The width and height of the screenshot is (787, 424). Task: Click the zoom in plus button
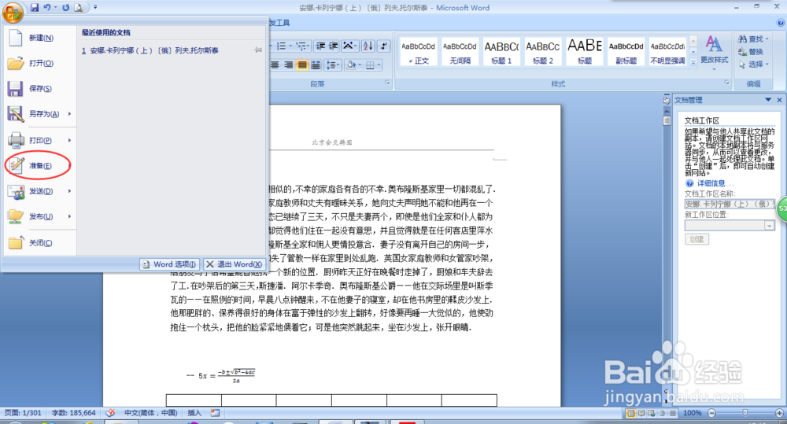coord(779,413)
